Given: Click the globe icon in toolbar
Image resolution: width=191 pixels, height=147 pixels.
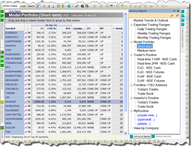Looking at the screenshot, I should (x=83, y=6).
